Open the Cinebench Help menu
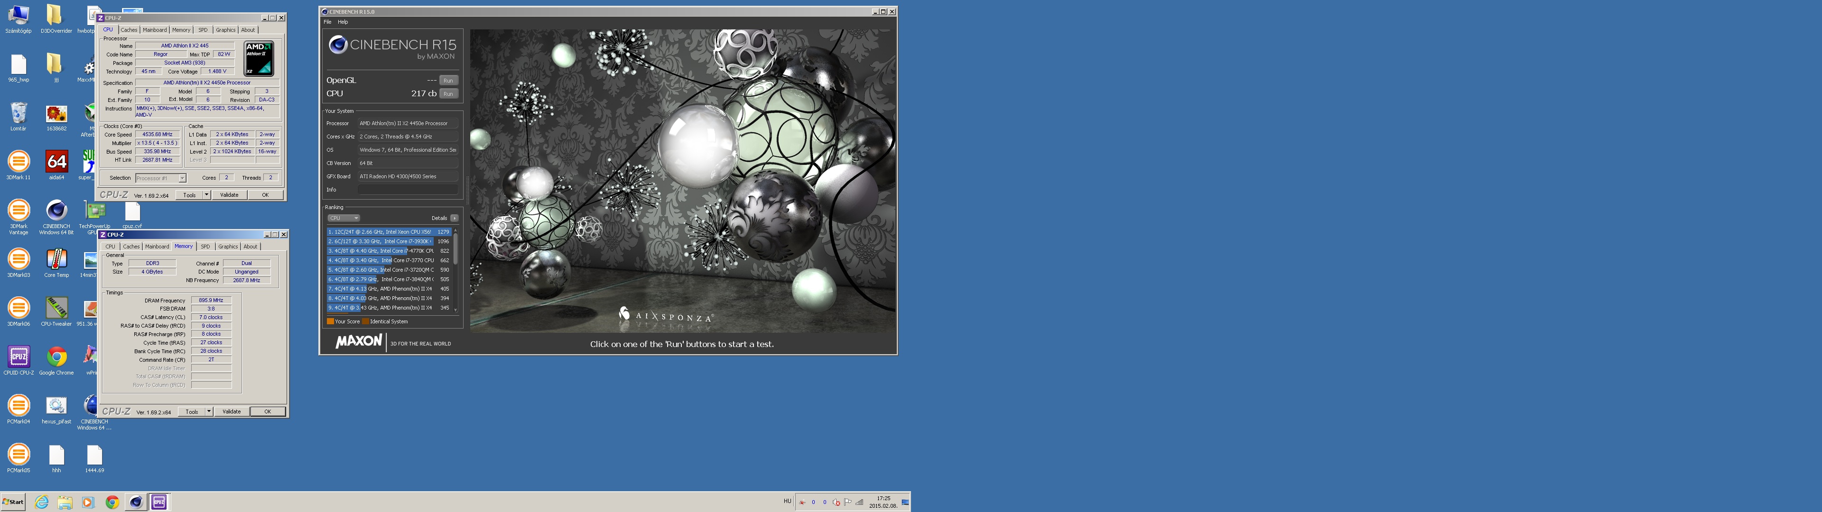This screenshot has height=512, width=1822. click(343, 22)
